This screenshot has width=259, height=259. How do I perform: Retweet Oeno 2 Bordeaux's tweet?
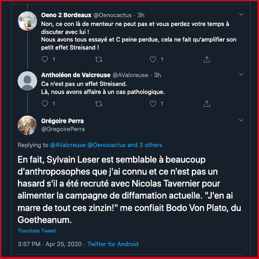pyautogui.click(x=99, y=60)
